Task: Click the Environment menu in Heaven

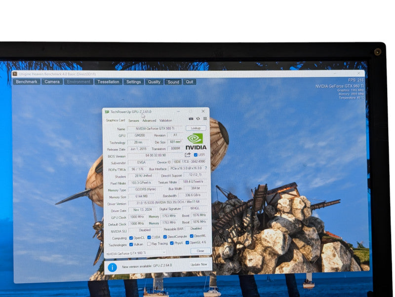Action: (x=79, y=82)
